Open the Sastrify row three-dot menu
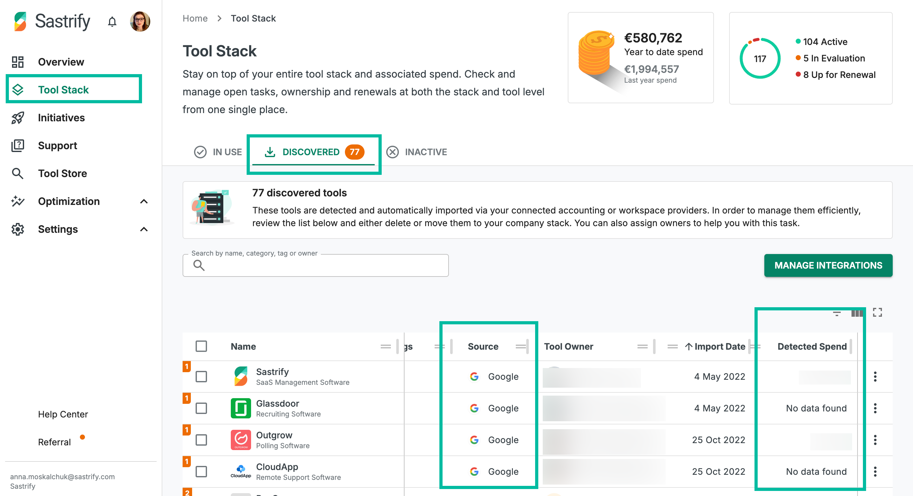Screen dimensions: 913x496 click(x=875, y=376)
